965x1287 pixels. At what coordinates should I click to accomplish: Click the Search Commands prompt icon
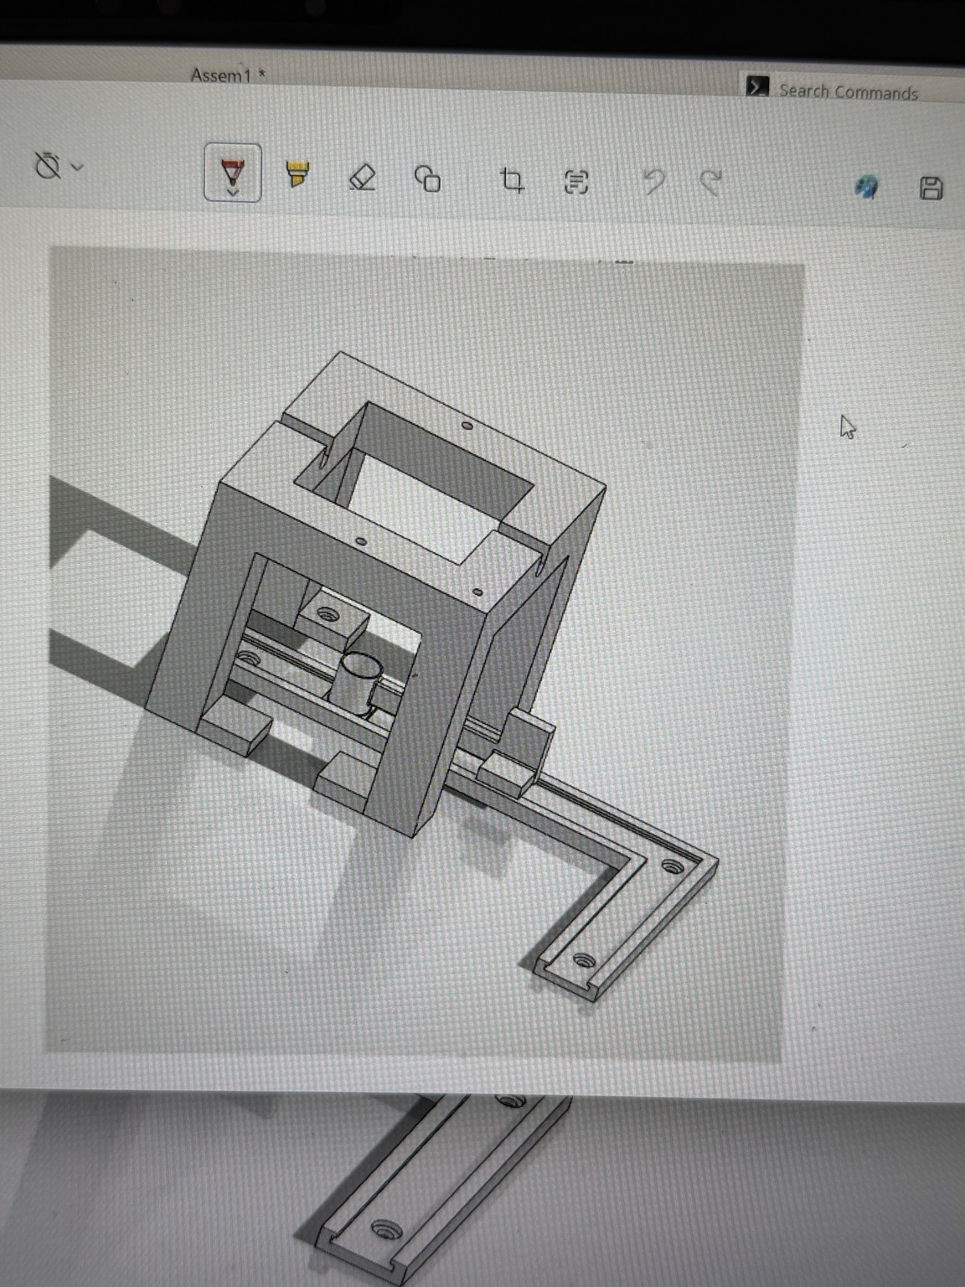click(757, 87)
